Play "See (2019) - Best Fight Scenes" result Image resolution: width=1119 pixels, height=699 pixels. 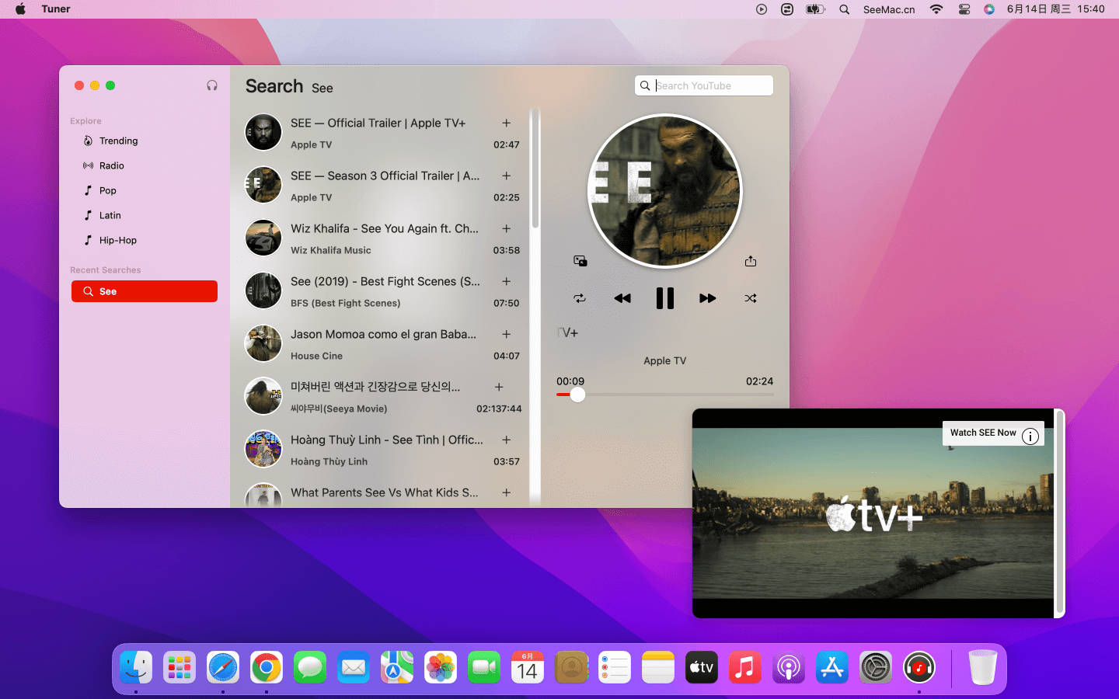(385, 281)
